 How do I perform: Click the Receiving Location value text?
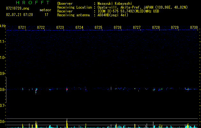click(x=143, y=7)
